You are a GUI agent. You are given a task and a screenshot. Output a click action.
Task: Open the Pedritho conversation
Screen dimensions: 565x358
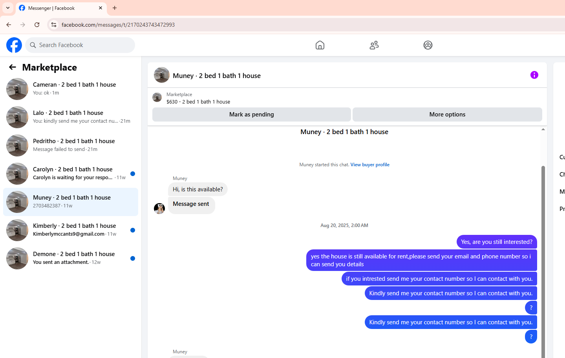pos(71,145)
